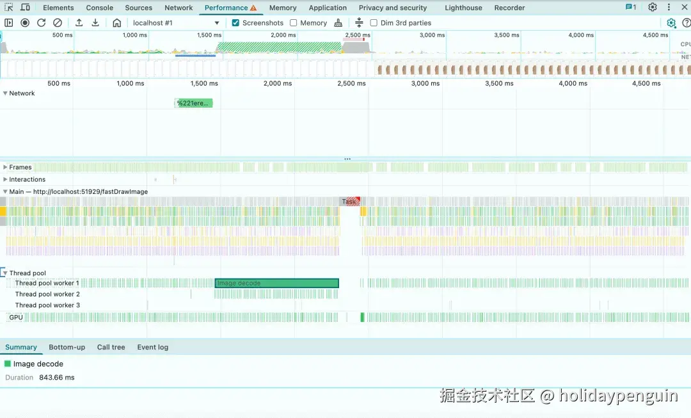Screen dimensions: 691x418
Task: Enable the Memory checkbox
Action: pyautogui.click(x=294, y=22)
